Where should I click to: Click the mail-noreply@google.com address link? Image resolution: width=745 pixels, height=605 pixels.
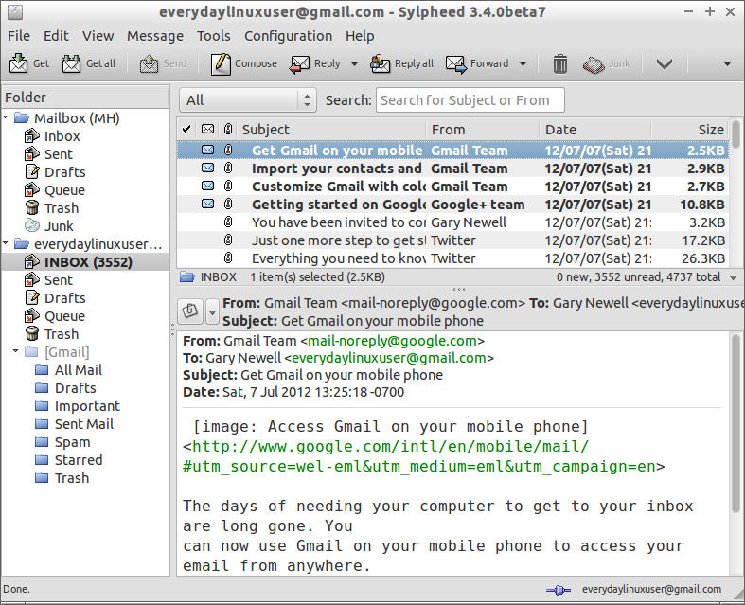pos(392,341)
